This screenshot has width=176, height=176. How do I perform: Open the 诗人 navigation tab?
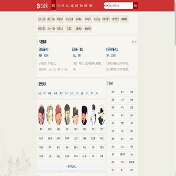[67, 6]
